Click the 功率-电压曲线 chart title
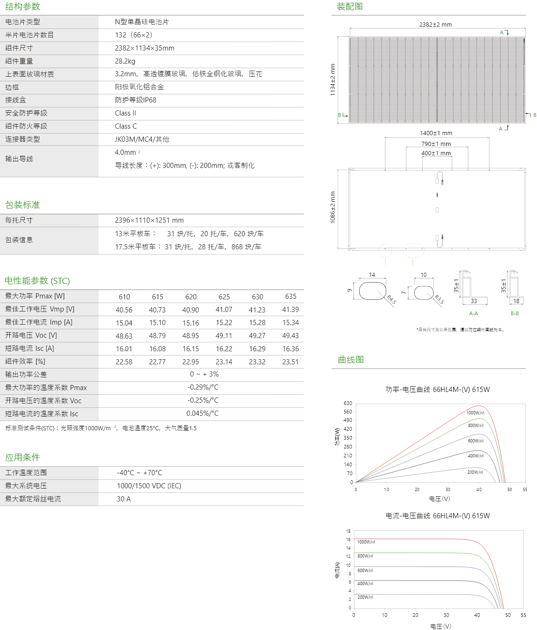537x630 pixels. pyautogui.click(x=437, y=390)
